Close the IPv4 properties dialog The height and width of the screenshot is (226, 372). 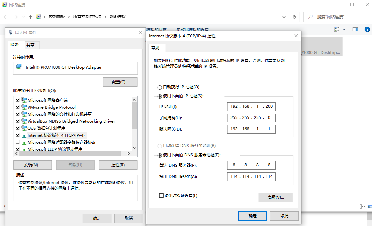296,36
